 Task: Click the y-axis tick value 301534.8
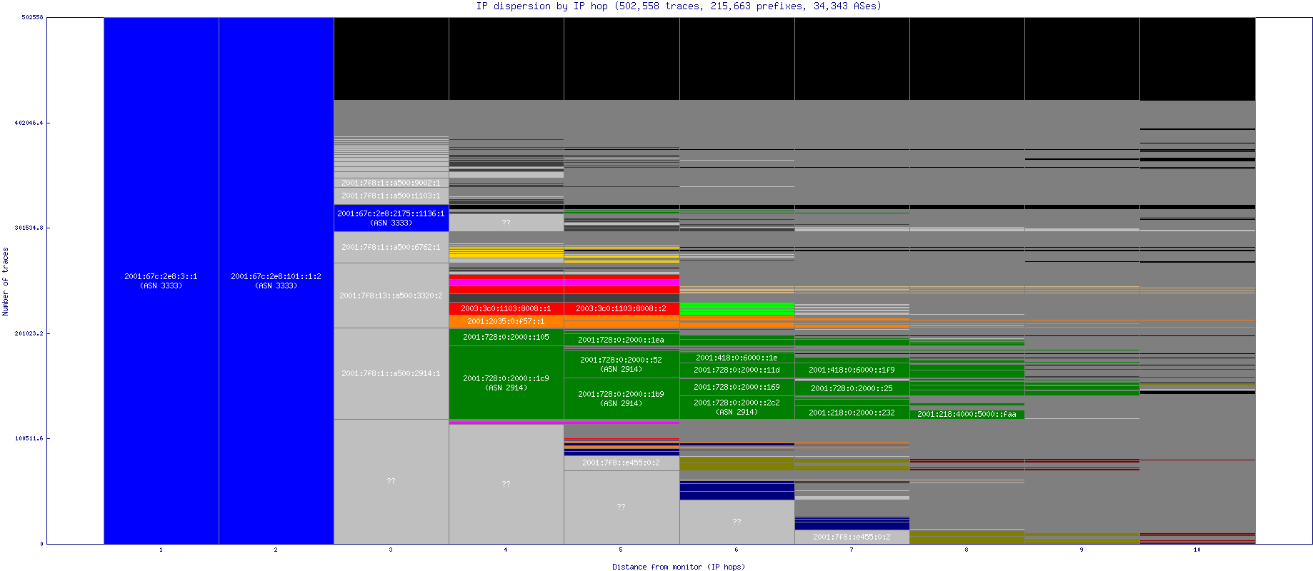pyautogui.click(x=29, y=228)
